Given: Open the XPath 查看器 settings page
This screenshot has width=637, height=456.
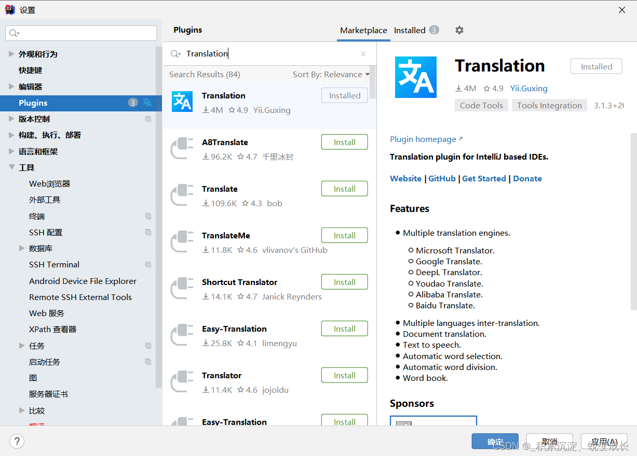Looking at the screenshot, I should coord(52,329).
